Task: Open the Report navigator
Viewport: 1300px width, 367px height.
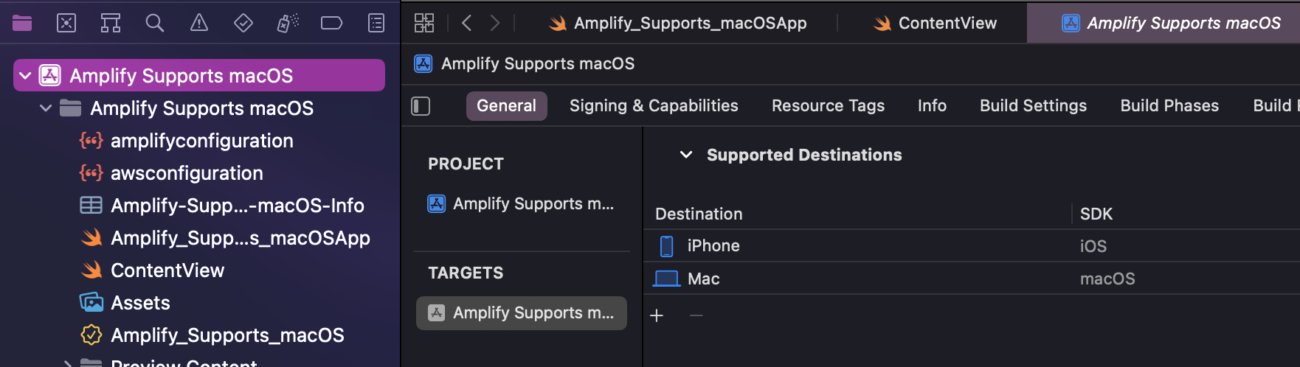Action: click(376, 23)
